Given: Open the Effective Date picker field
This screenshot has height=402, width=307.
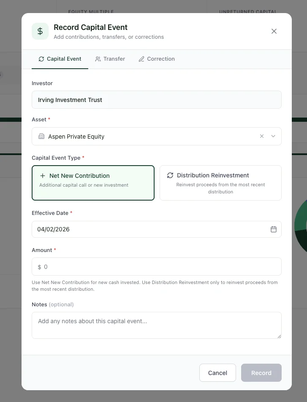Looking at the screenshot, I should pos(148,229).
